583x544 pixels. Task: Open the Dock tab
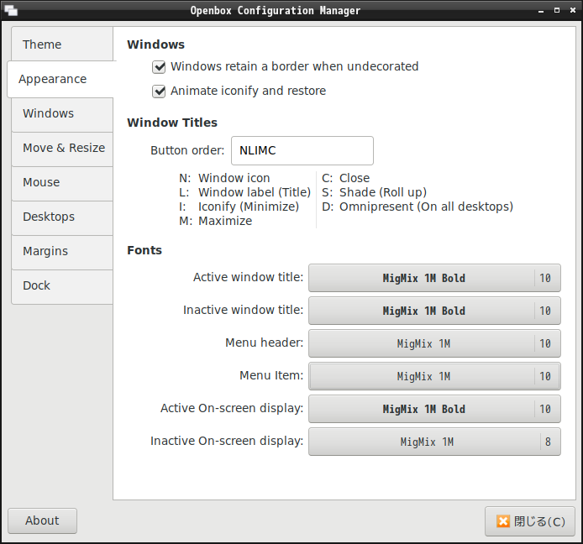pos(62,285)
